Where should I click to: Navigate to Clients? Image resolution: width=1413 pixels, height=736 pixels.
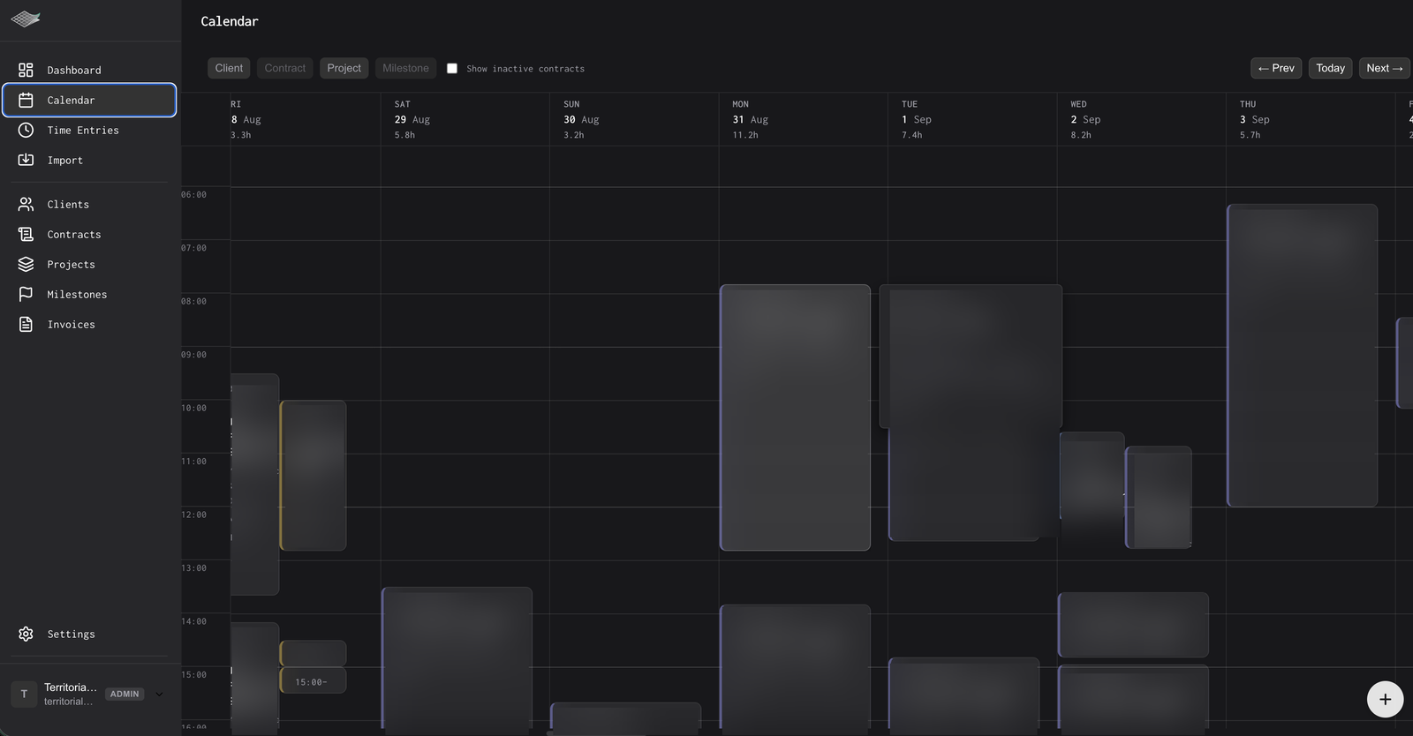68,204
